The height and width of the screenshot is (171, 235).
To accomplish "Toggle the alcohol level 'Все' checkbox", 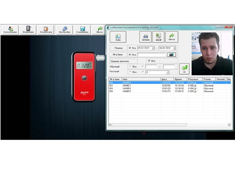I will coord(149,61).
